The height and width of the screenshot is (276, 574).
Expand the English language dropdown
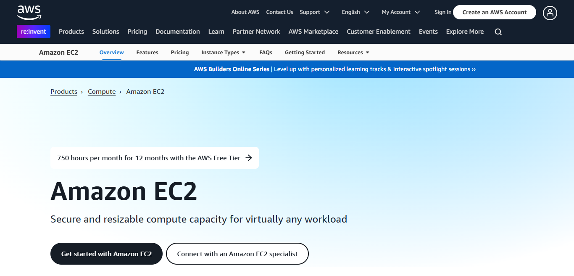[x=355, y=12]
